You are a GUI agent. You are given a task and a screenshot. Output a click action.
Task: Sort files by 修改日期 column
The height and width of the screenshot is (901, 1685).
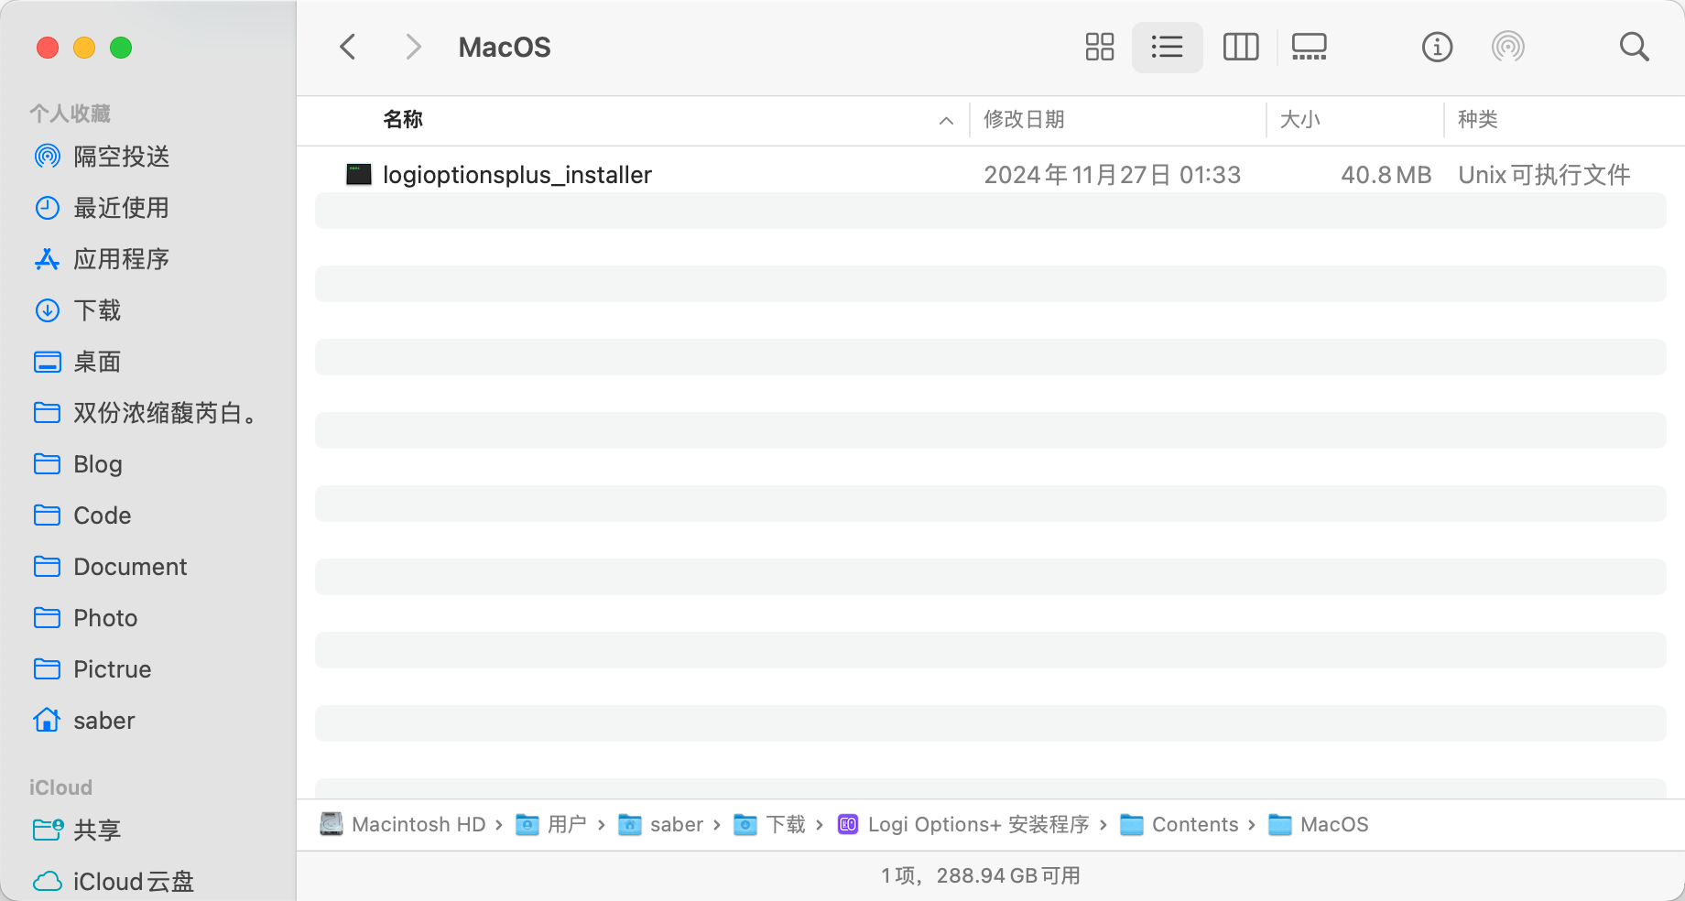[x=1024, y=120]
